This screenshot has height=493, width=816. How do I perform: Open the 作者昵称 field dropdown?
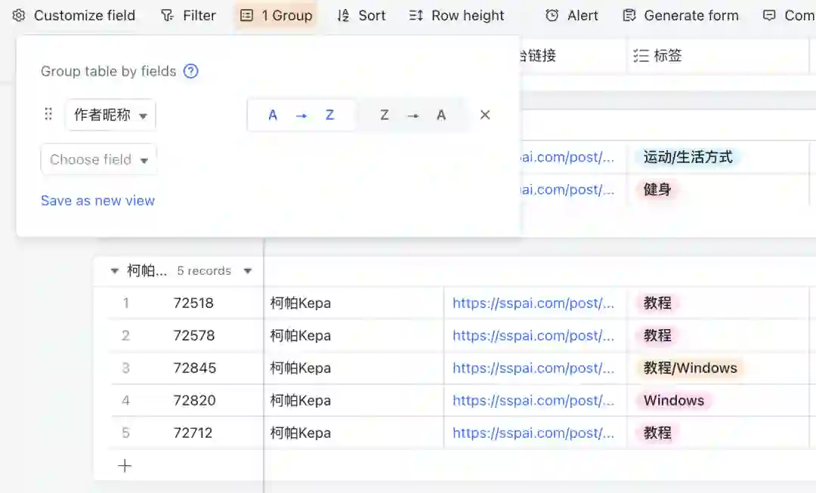(x=110, y=115)
